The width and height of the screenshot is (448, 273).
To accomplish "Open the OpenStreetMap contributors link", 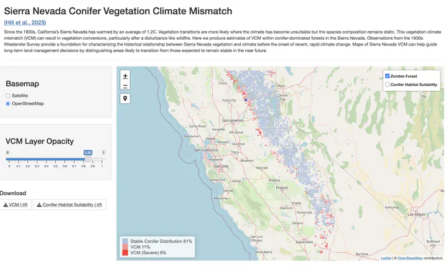I will coord(410,258).
